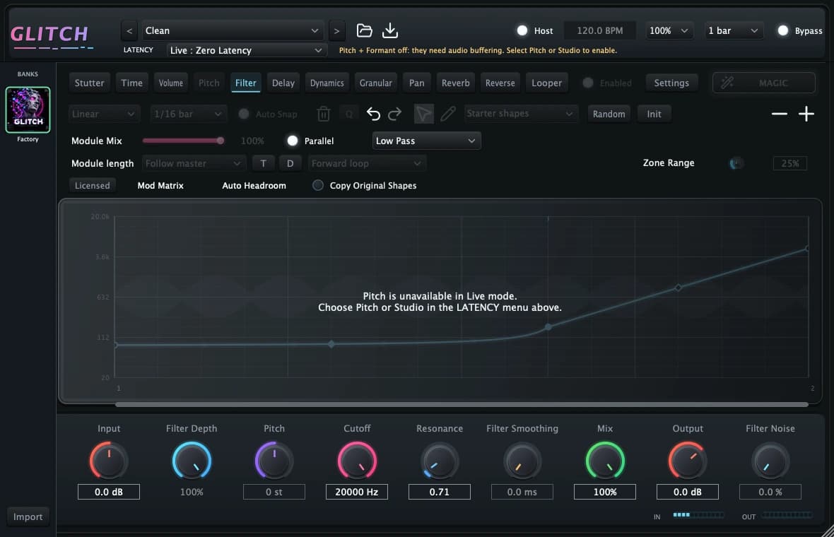Image resolution: width=834 pixels, height=537 pixels.
Task: Select the Glitch Factory bank thumbnail
Action: pos(28,110)
